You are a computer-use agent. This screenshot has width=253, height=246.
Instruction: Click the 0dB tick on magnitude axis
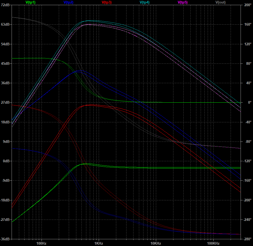tap(6, 161)
